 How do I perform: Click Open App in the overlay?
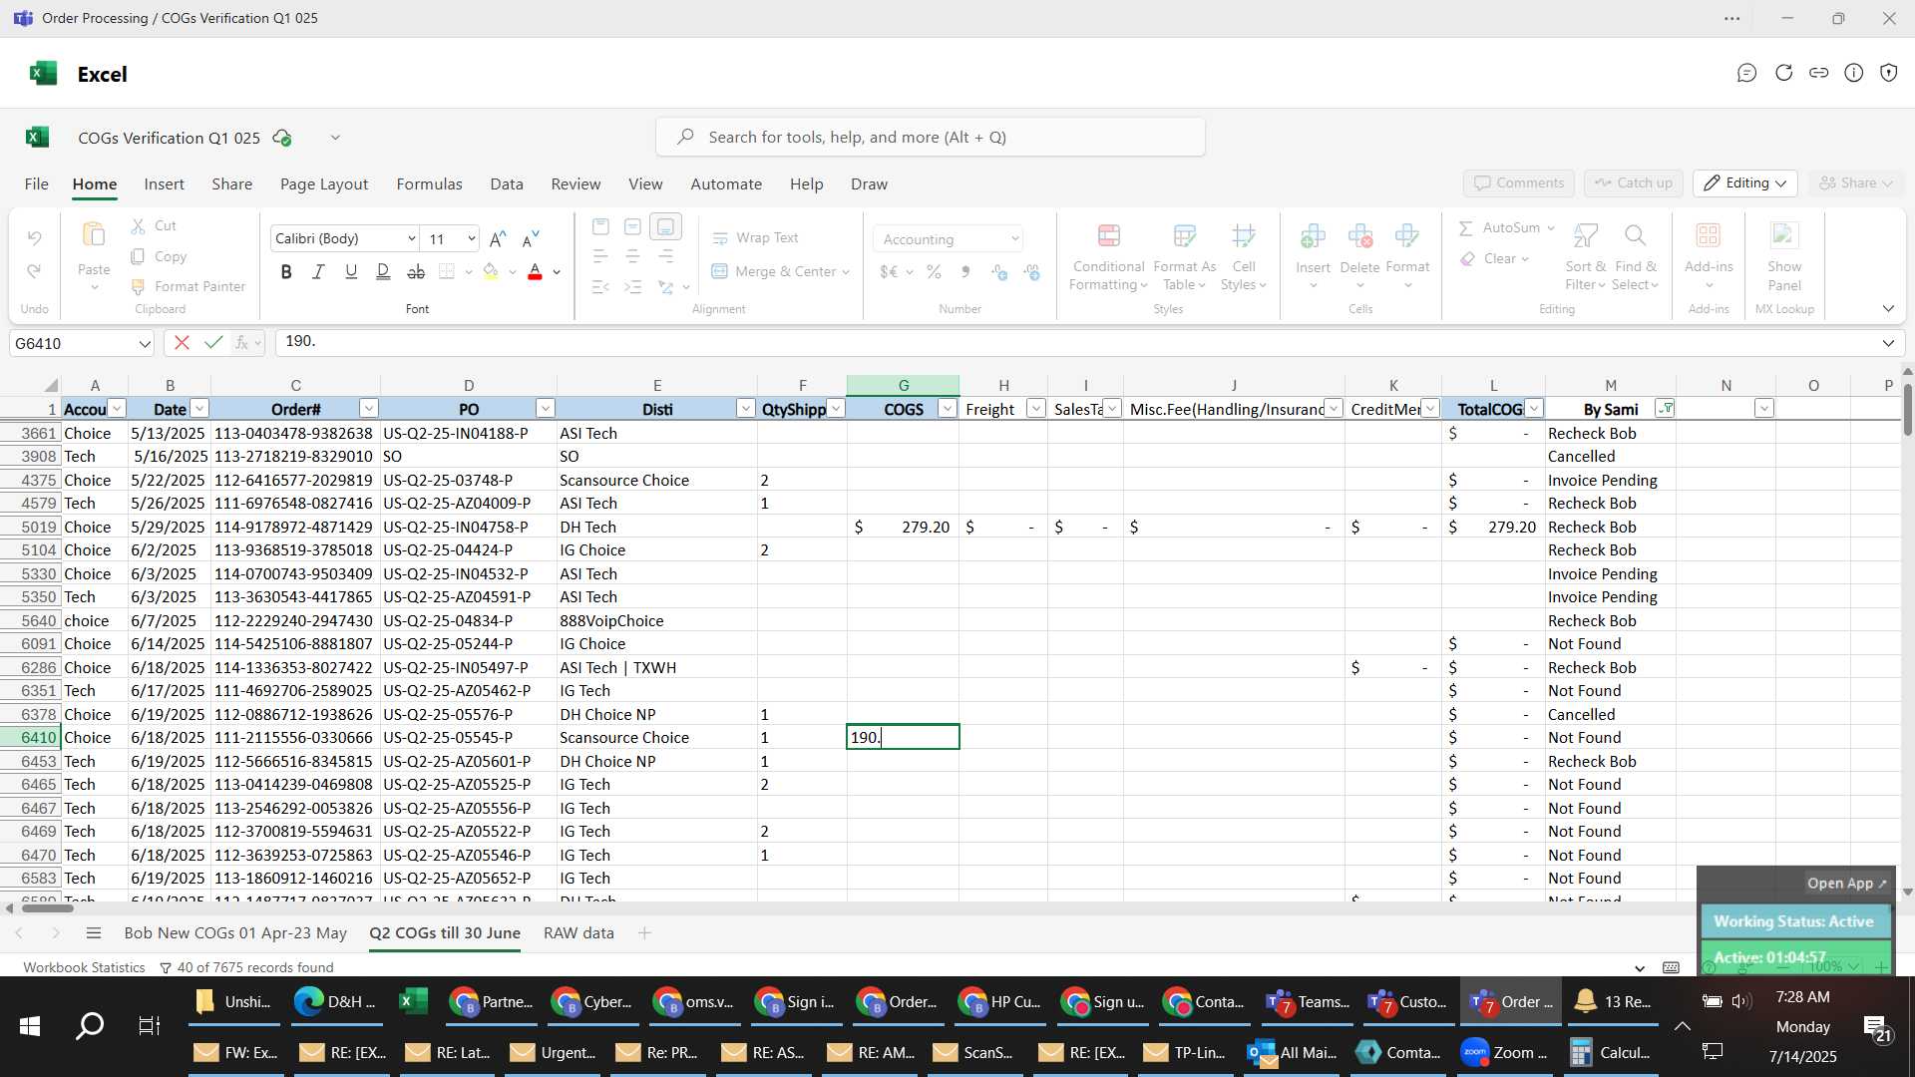(1846, 884)
